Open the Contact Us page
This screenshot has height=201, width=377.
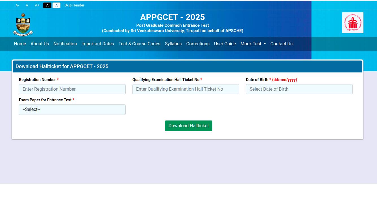(281, 44)
